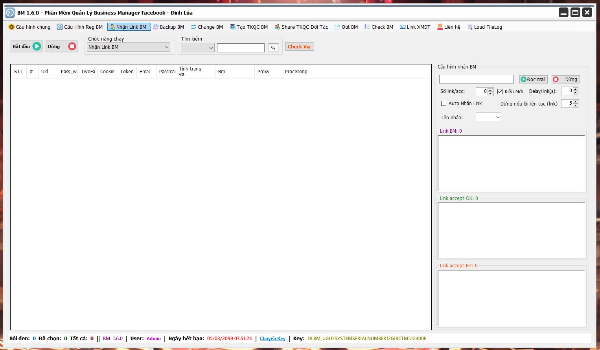The width and height of the screenshot is (600, 350).
Task: Open the Liên hệ contact tab
Action: pyautogui.click(x=449, y=27)
